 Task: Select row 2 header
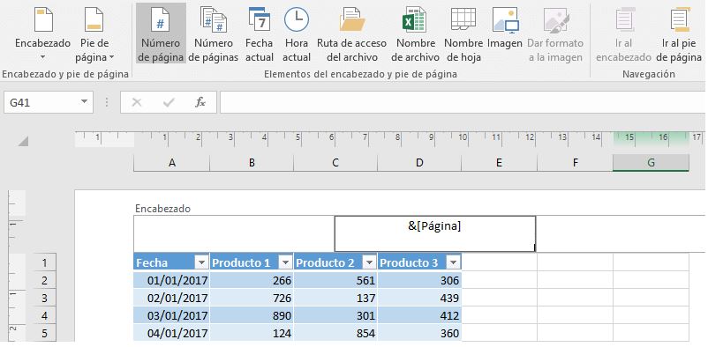(x=44, y=280)
